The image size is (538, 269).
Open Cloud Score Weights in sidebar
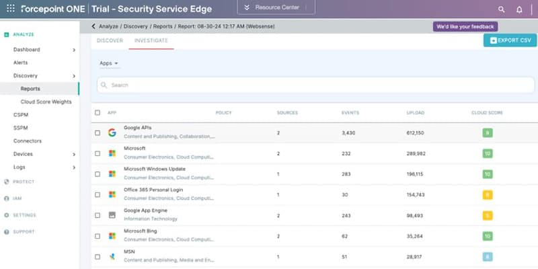(46, 102)
